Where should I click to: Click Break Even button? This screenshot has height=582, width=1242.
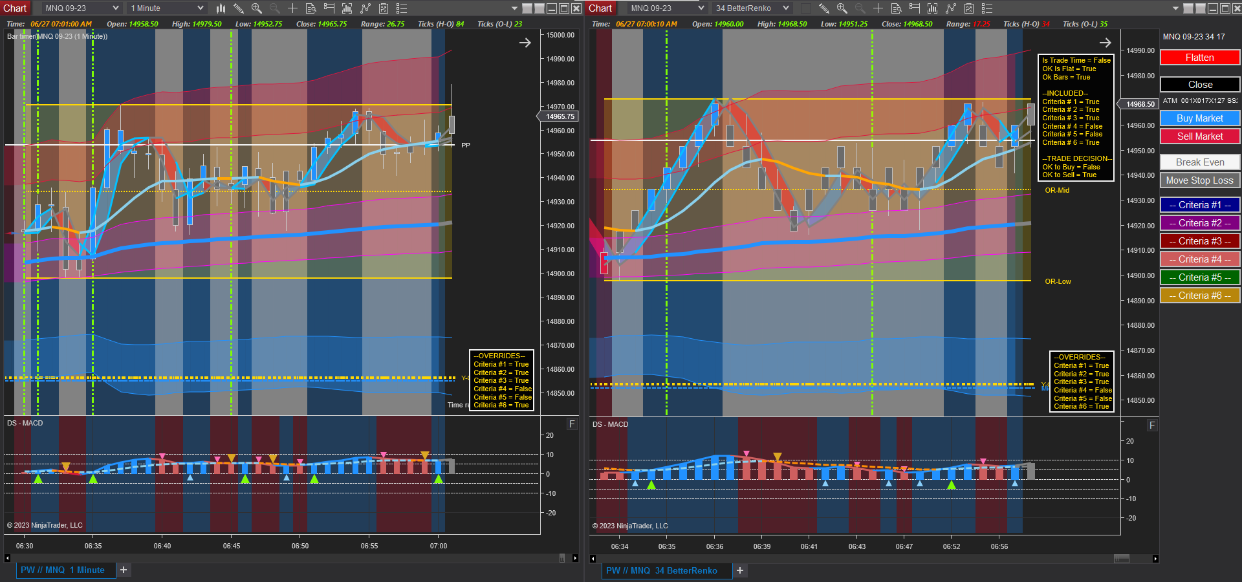point(1200,162)
